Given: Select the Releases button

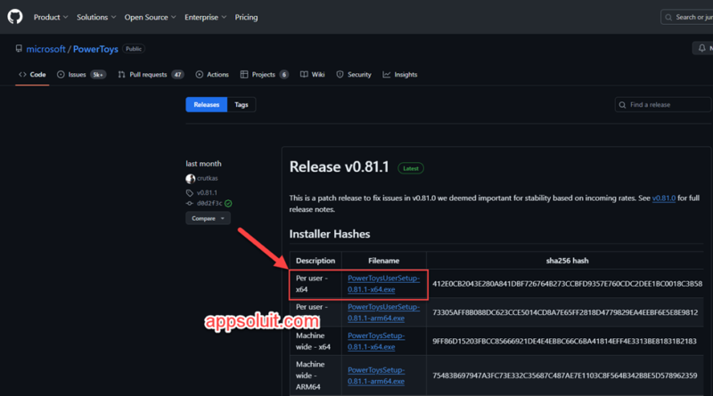Looking at the screenshot, I should 207,104.
